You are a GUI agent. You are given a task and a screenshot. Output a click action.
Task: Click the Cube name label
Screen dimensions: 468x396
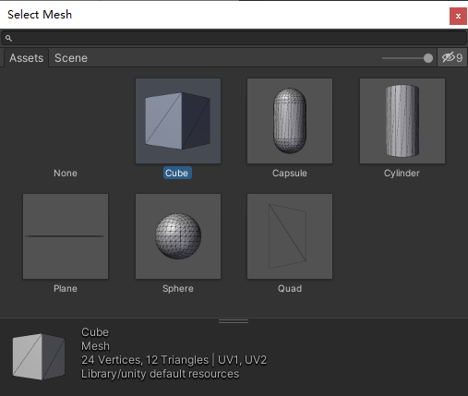point(177,173)
